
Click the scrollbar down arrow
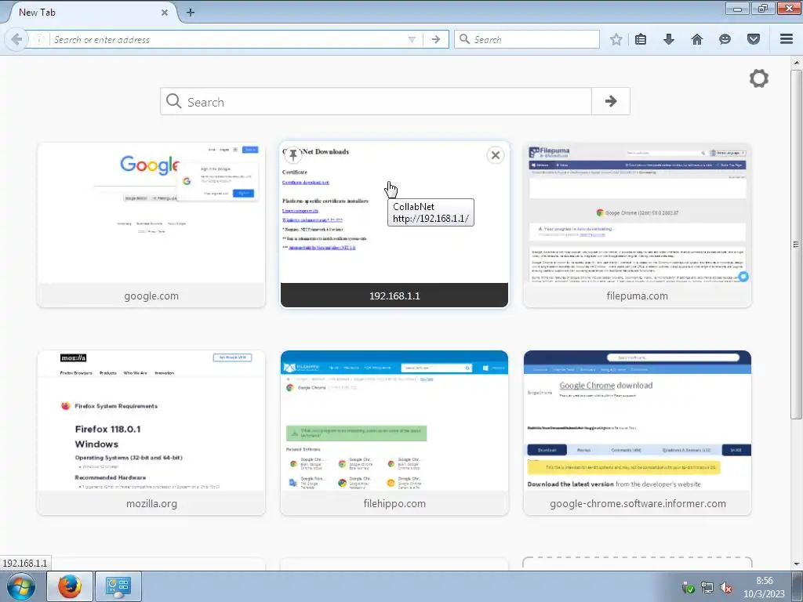coord(796,564)
